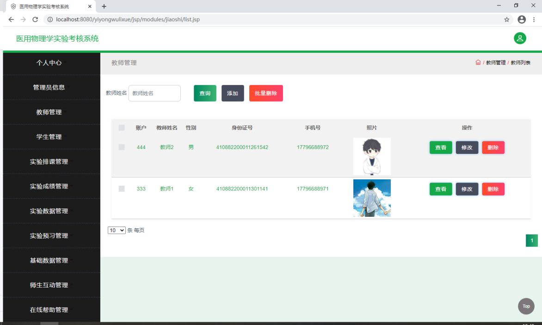Image resolution: width=542 pixels, height=325 pixels.
Task: Click the 教师姓名 column header
Action: tap(166, 128)
